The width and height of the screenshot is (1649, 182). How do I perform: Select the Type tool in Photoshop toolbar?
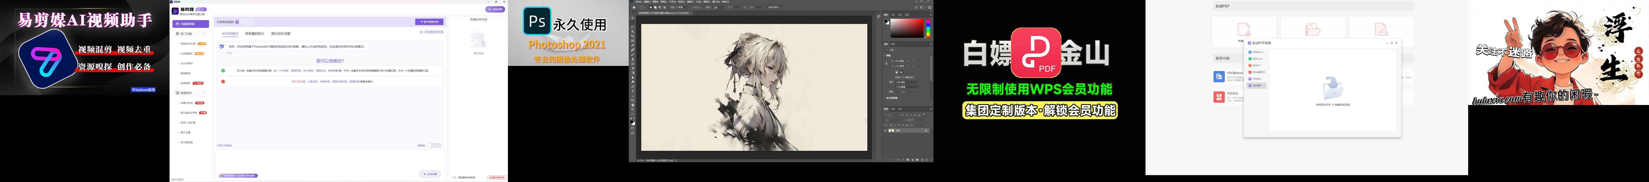coord(632,91)
